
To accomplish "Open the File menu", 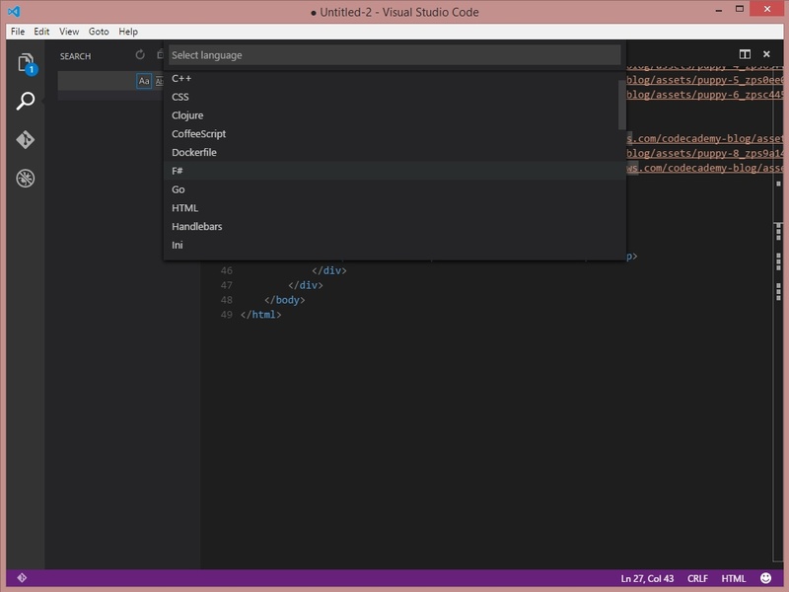I will tap(18, 32).
